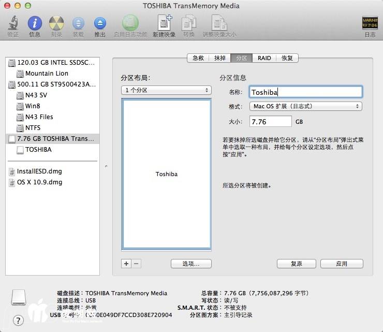Click the 选项 (Options) button
Image resolution: width=383 pixels, height=332 pixels.
pyautogui.click(x=191, y=264)
